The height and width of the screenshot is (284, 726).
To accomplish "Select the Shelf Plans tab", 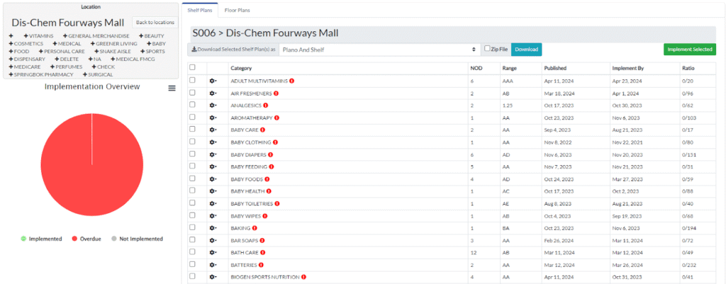I will click(199, 11).
